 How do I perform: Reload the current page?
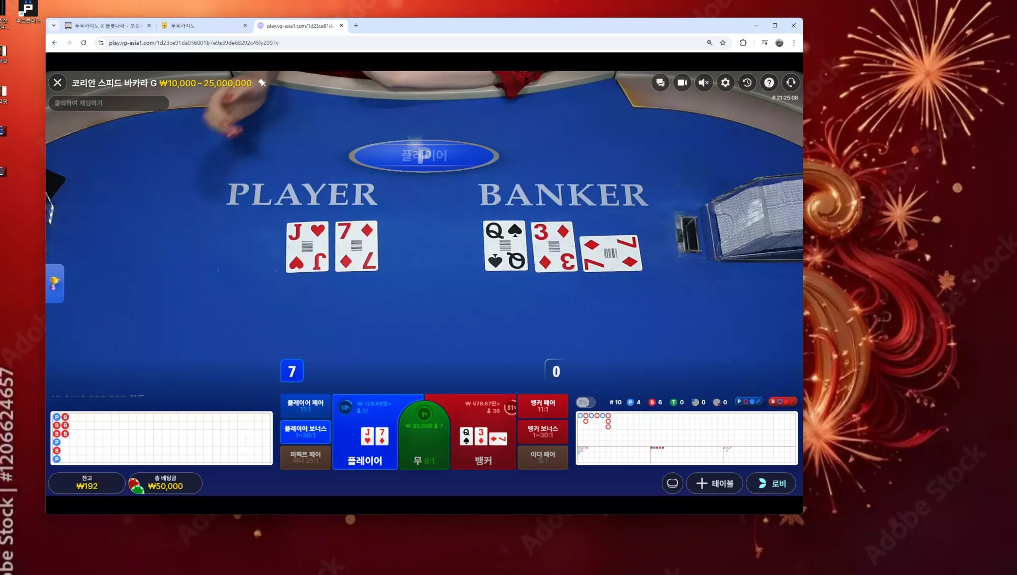coord(83,43)
